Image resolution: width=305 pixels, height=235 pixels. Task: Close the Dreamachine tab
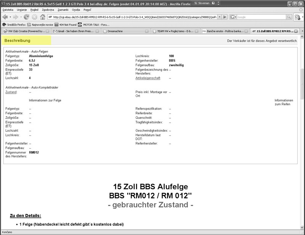click(x=147, y=31)
